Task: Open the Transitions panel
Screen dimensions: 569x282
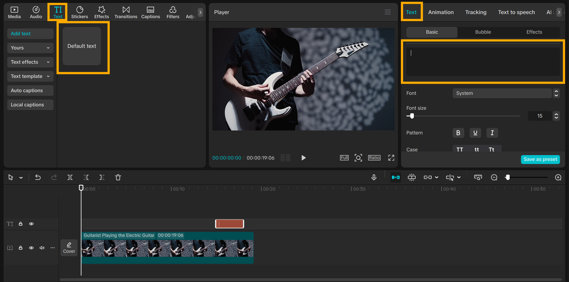Action: point(126,12)
